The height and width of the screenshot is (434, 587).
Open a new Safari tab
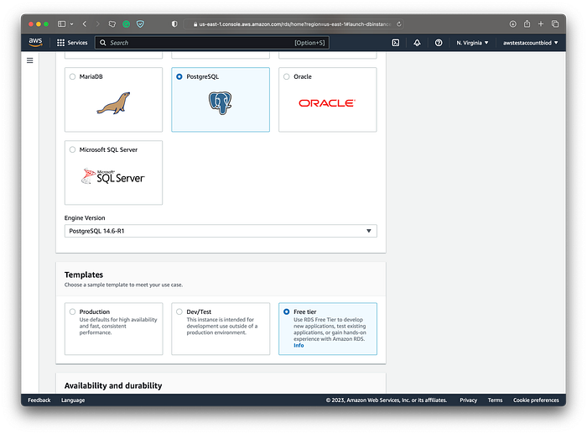541,24
